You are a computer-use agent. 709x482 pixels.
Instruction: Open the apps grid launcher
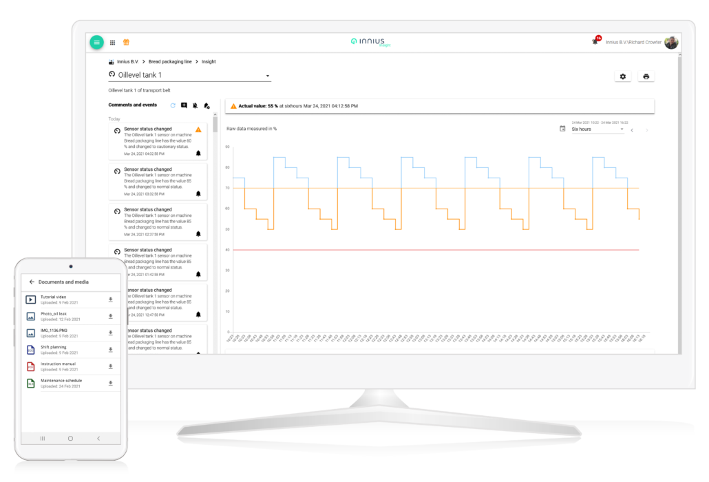pos(113,43)
